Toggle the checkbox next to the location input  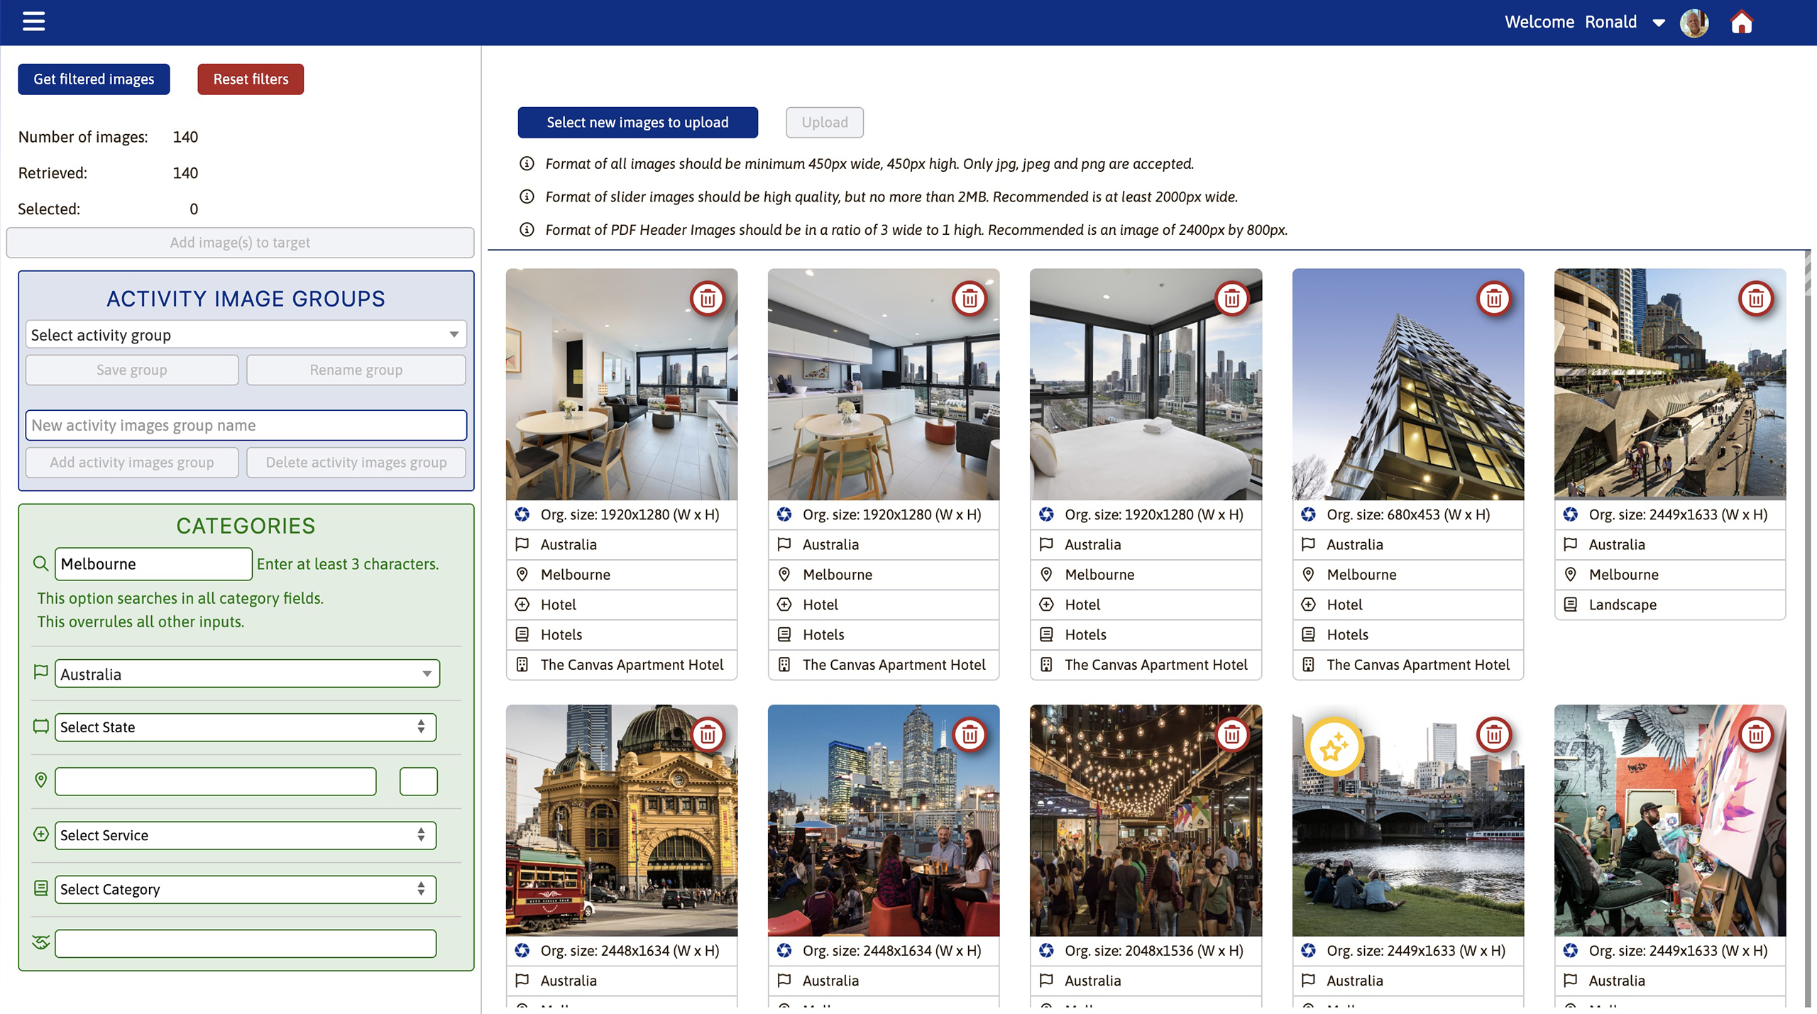tap(418, 781)
